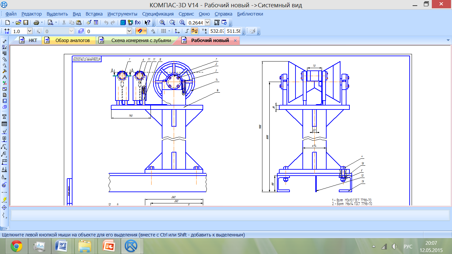Click the Save diskette icon
The image size is (452, 254).
(x=25, y=22)
